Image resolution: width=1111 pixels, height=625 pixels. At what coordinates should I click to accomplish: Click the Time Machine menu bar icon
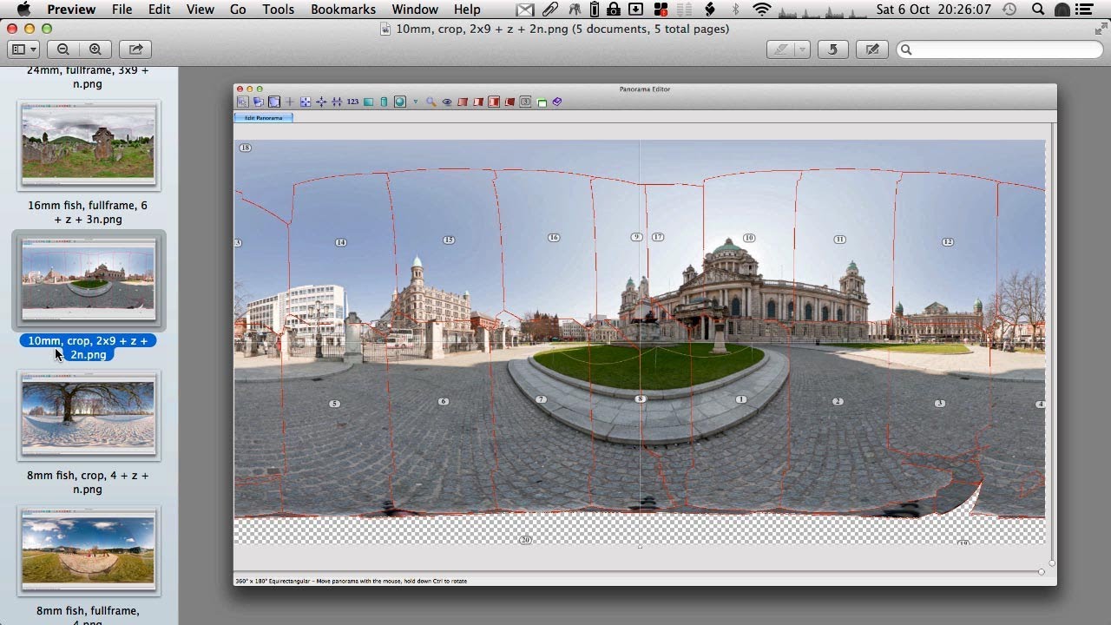[1009, 10]
